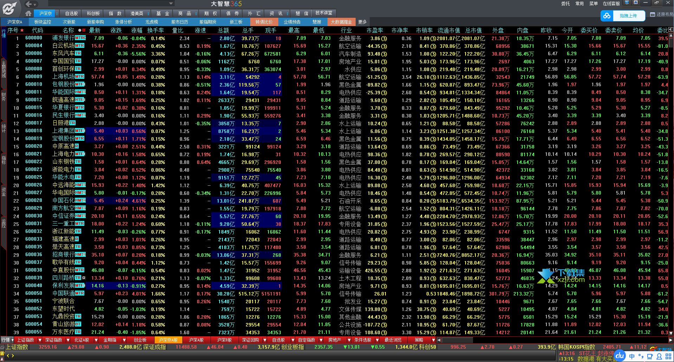
Task: Click the circled 3 next to 浦发银行 市盈率
Action: click(384, 38)
